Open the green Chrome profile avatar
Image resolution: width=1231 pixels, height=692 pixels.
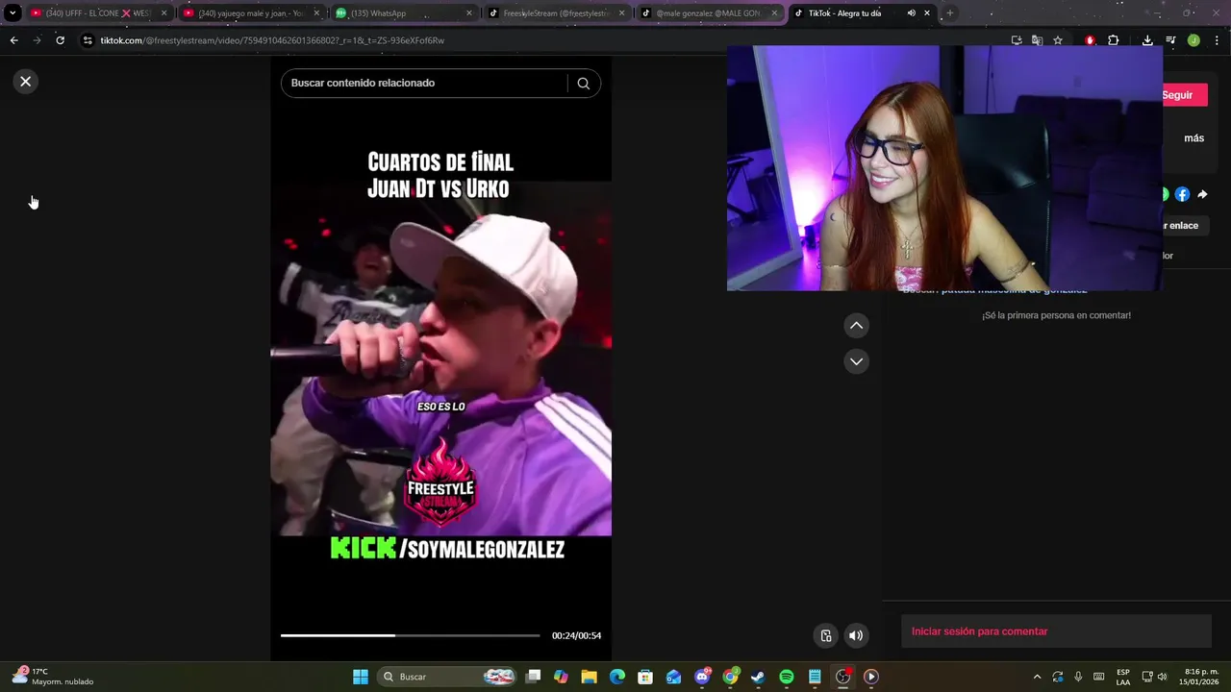click(x=1193, y=40)
